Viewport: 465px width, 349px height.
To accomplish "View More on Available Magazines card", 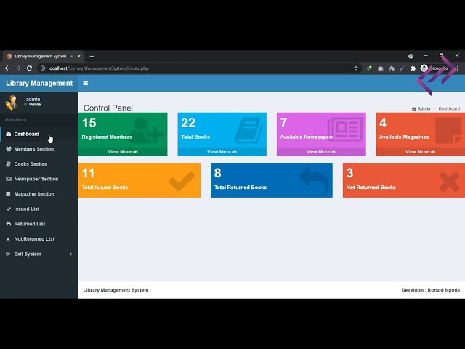I will point(420,152).
